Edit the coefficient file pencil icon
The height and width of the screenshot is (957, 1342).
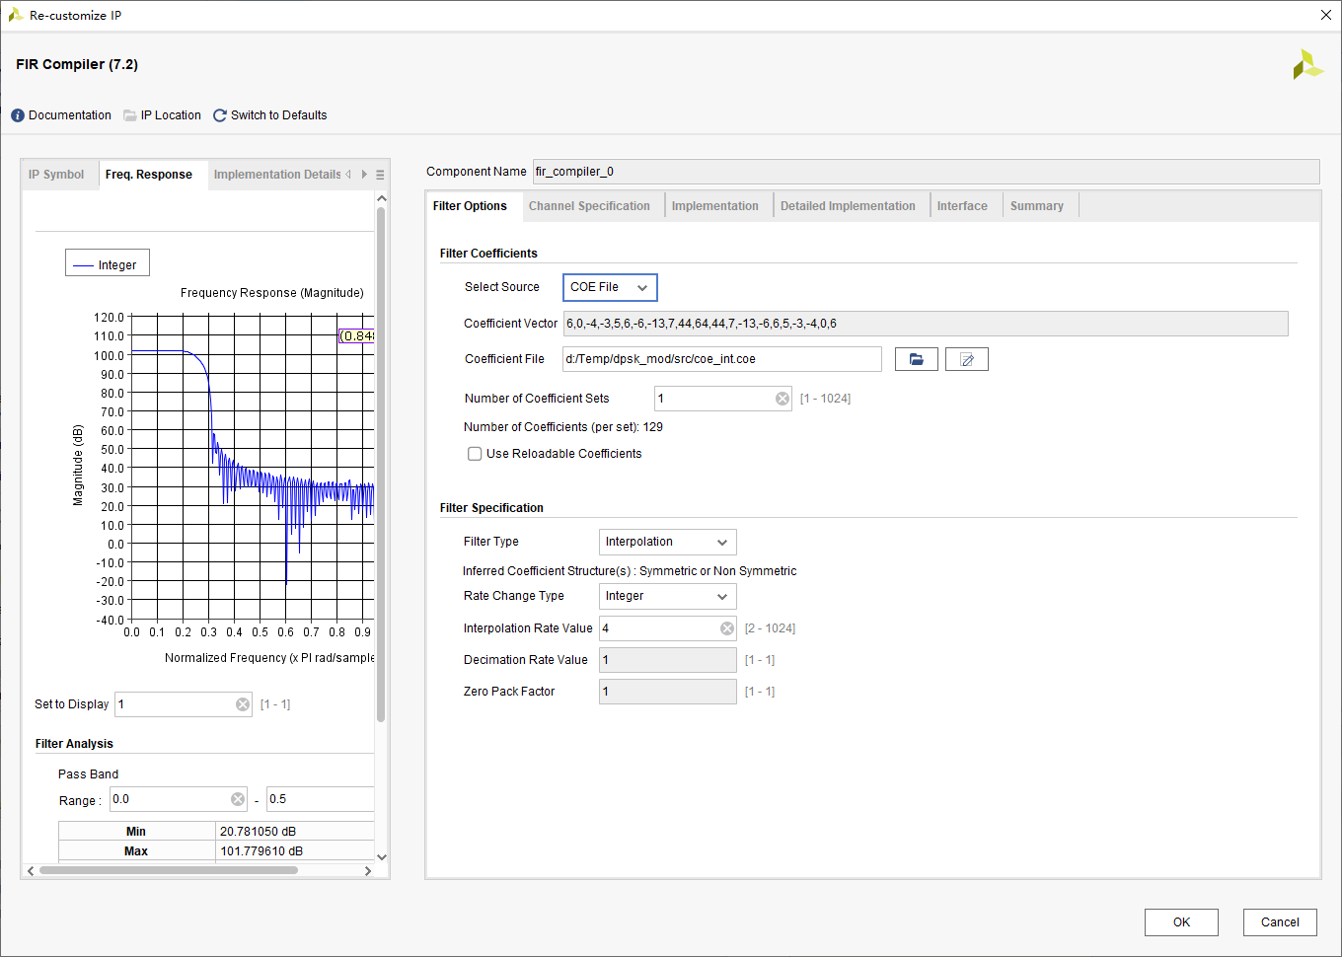point(967,359)
